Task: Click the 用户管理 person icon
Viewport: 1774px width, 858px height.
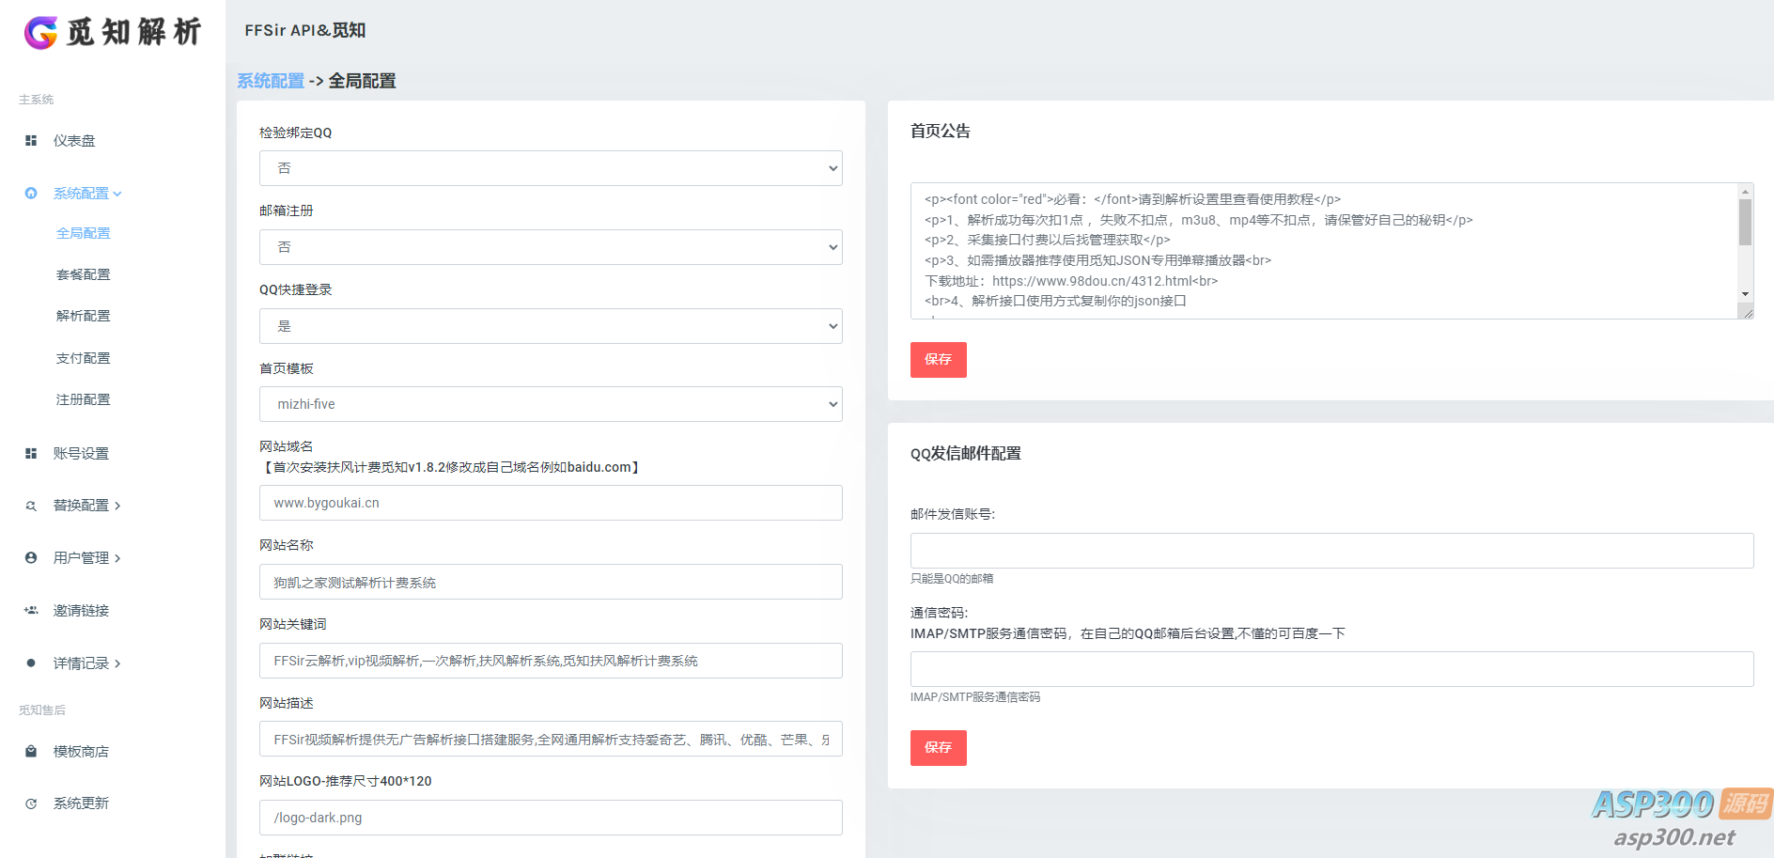Action: pos(31,558)
